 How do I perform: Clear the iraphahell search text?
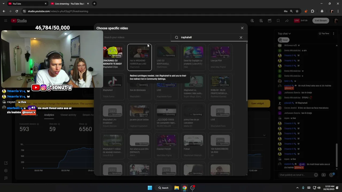pos(241,37)
